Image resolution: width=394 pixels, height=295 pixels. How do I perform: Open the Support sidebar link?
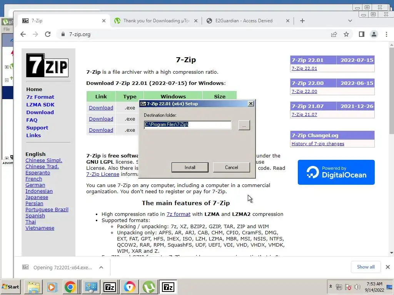coord(37,128)
